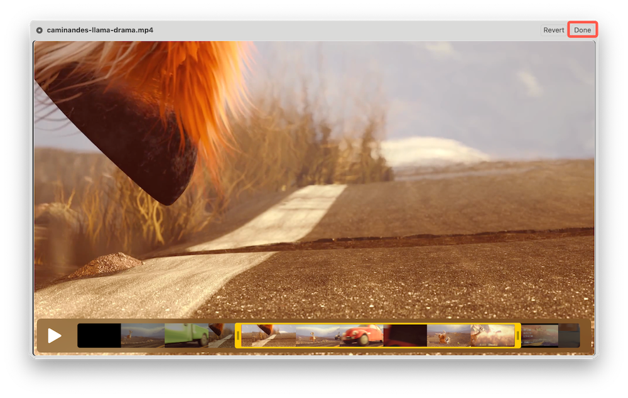Confirm the trim with Done

[x=582, y=30]
